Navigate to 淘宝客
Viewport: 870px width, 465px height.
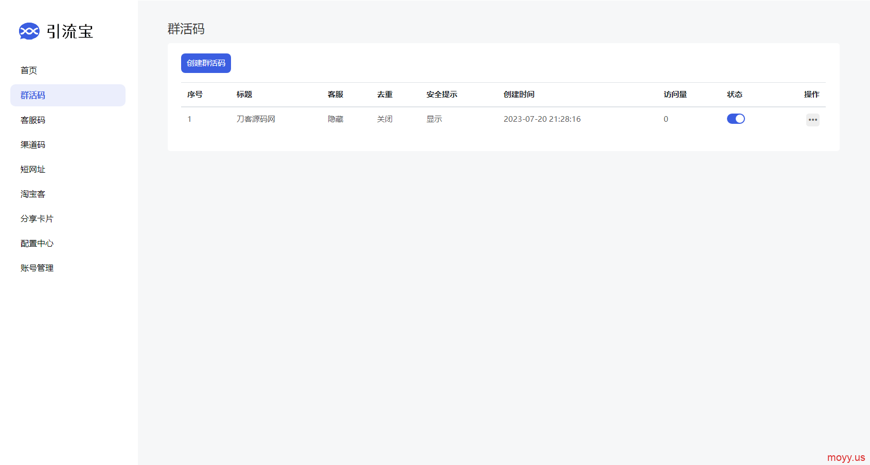33,194
